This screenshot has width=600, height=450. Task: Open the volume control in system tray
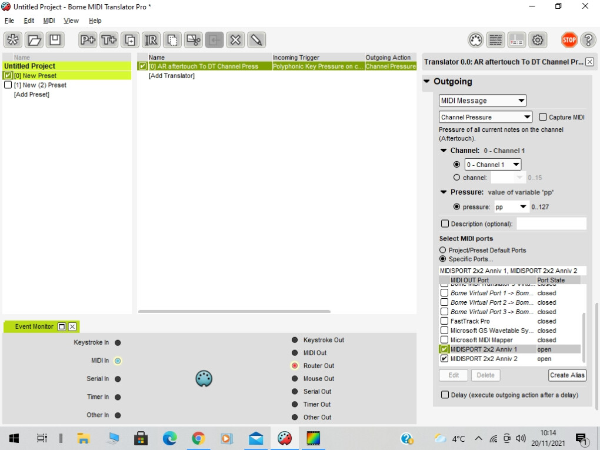coord(521,438)
